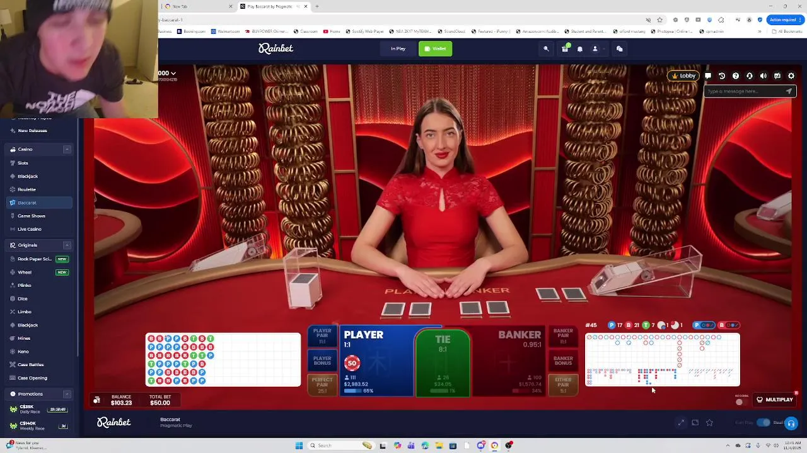Select the red 50 chip on Player
Viewport: 807px width, 453px height.
click(x=352, y=363)
